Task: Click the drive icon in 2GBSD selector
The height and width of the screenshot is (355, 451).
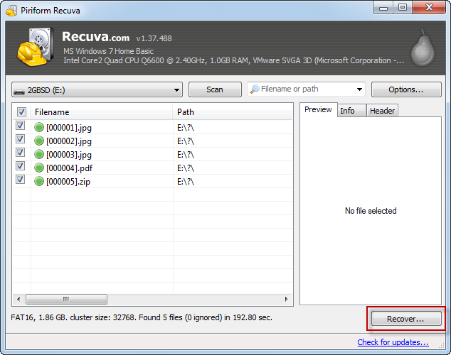Action: (x=19, y=92)
